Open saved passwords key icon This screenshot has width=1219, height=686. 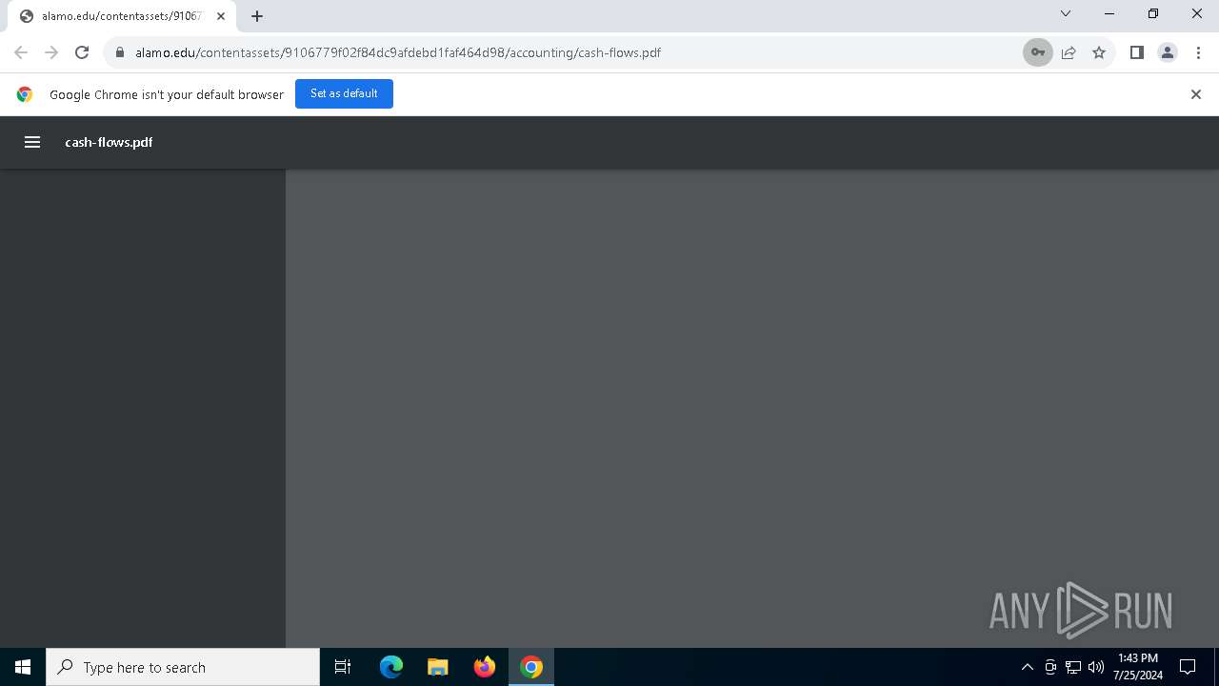coord(1038,52)
